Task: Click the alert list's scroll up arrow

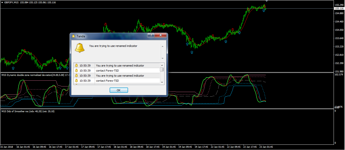Action: coord(162,65)
